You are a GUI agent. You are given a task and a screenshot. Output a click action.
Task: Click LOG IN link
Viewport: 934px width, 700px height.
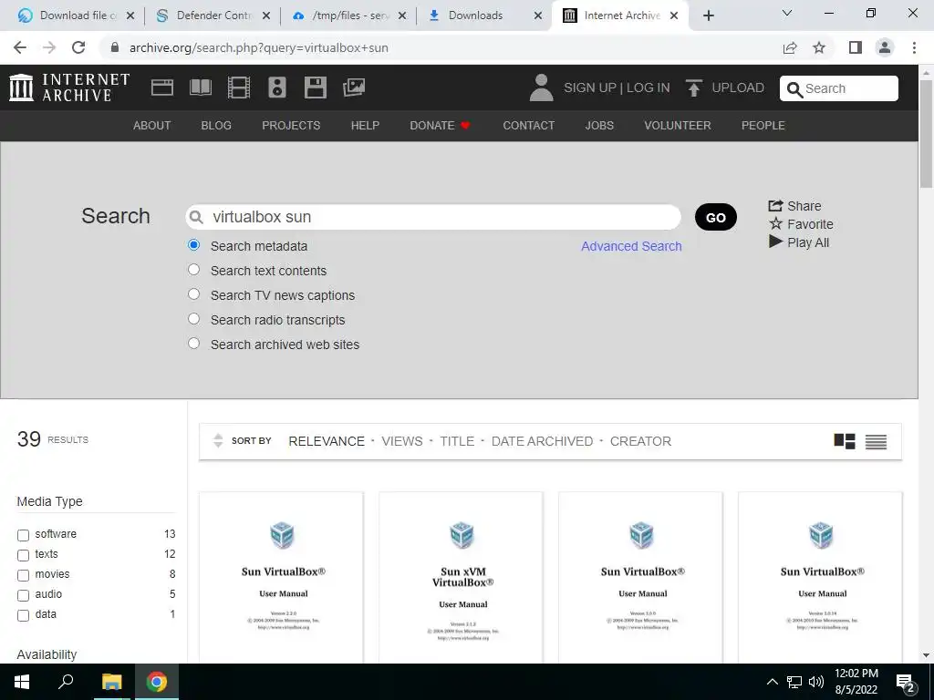click(x=649, y=87)
